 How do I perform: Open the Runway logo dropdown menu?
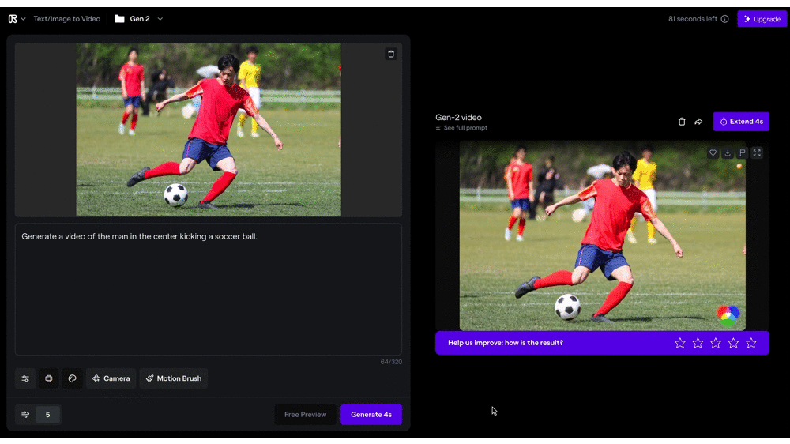point(17,19)
